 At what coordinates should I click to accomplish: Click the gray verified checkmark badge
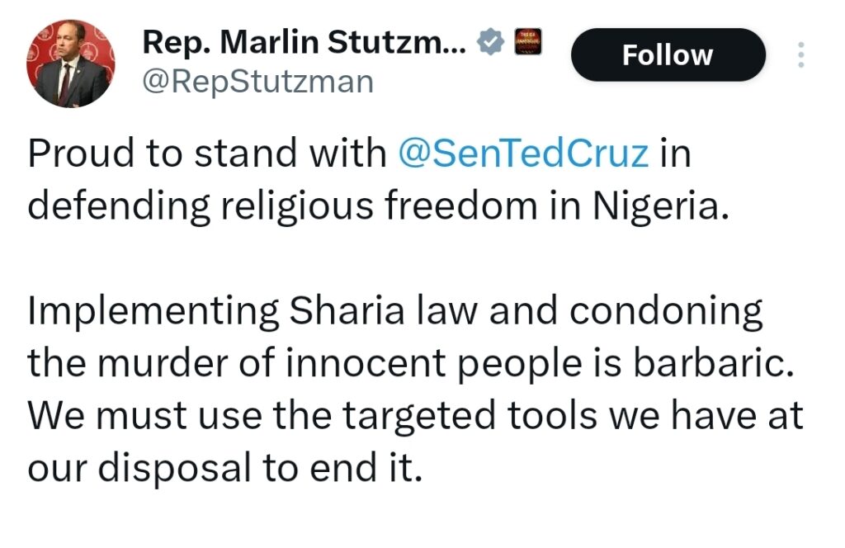[x=493, y=41]
